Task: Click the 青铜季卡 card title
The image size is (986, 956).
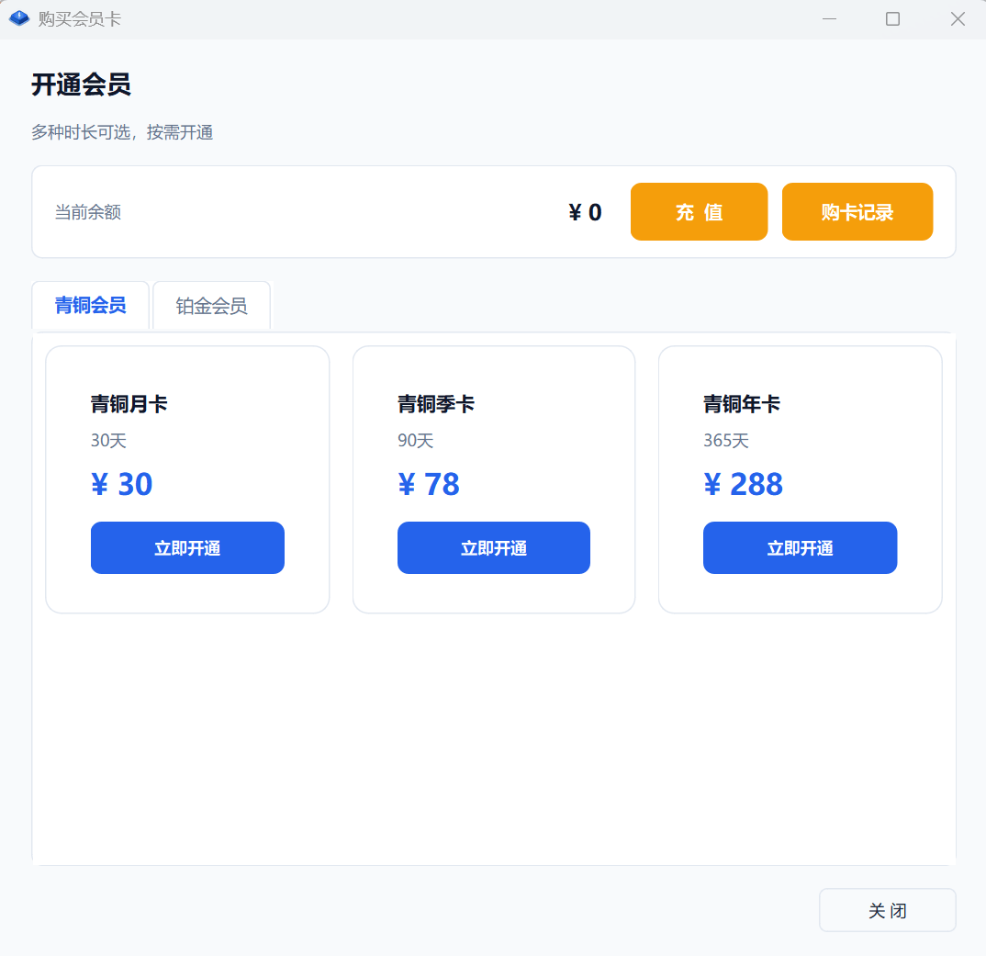Action: pyautogui.click(x=434, y=403)
